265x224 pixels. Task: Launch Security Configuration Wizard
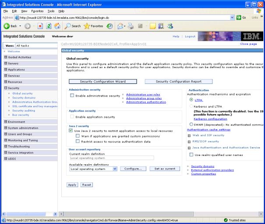pos(103,82)
